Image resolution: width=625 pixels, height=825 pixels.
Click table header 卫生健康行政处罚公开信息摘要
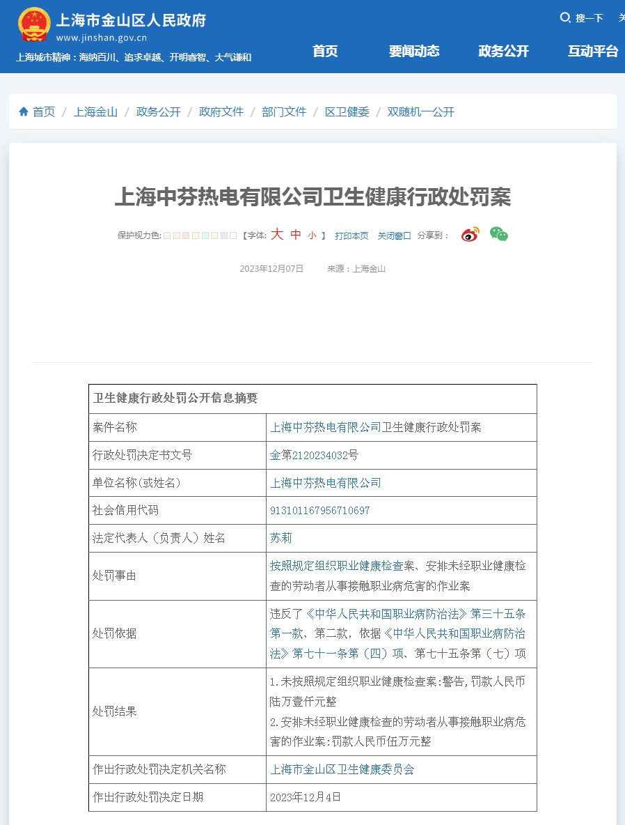pos(175,399)
